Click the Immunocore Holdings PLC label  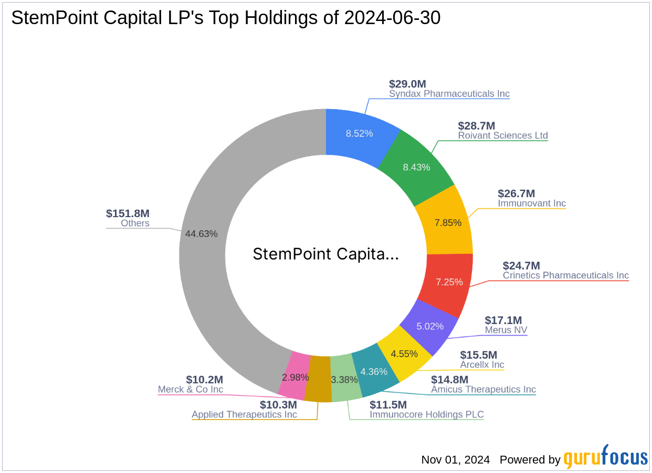pyautogui.click(x=427, y=414)
